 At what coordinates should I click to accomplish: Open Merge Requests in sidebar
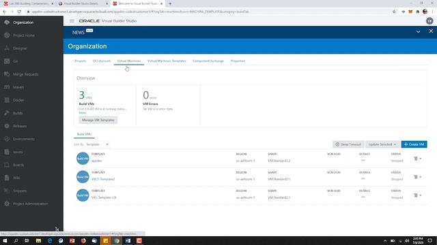click(x=26, y=74)
